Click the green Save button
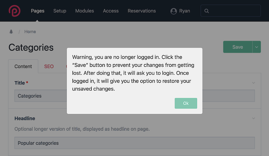 pos(237,47)
